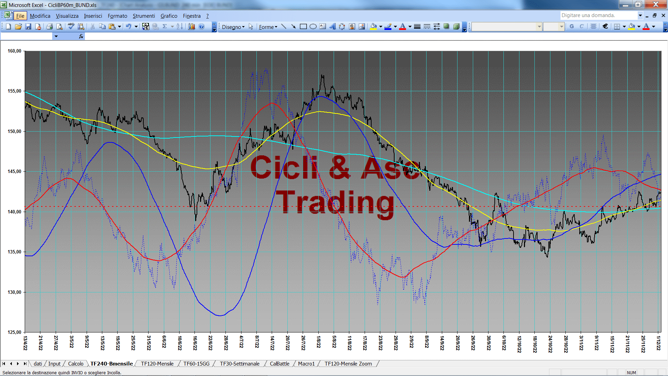Viewport: 668px width, 376px height.
Task: Expand the Digitare una domanda dropdown arrow
Action: tap(640, 15)
